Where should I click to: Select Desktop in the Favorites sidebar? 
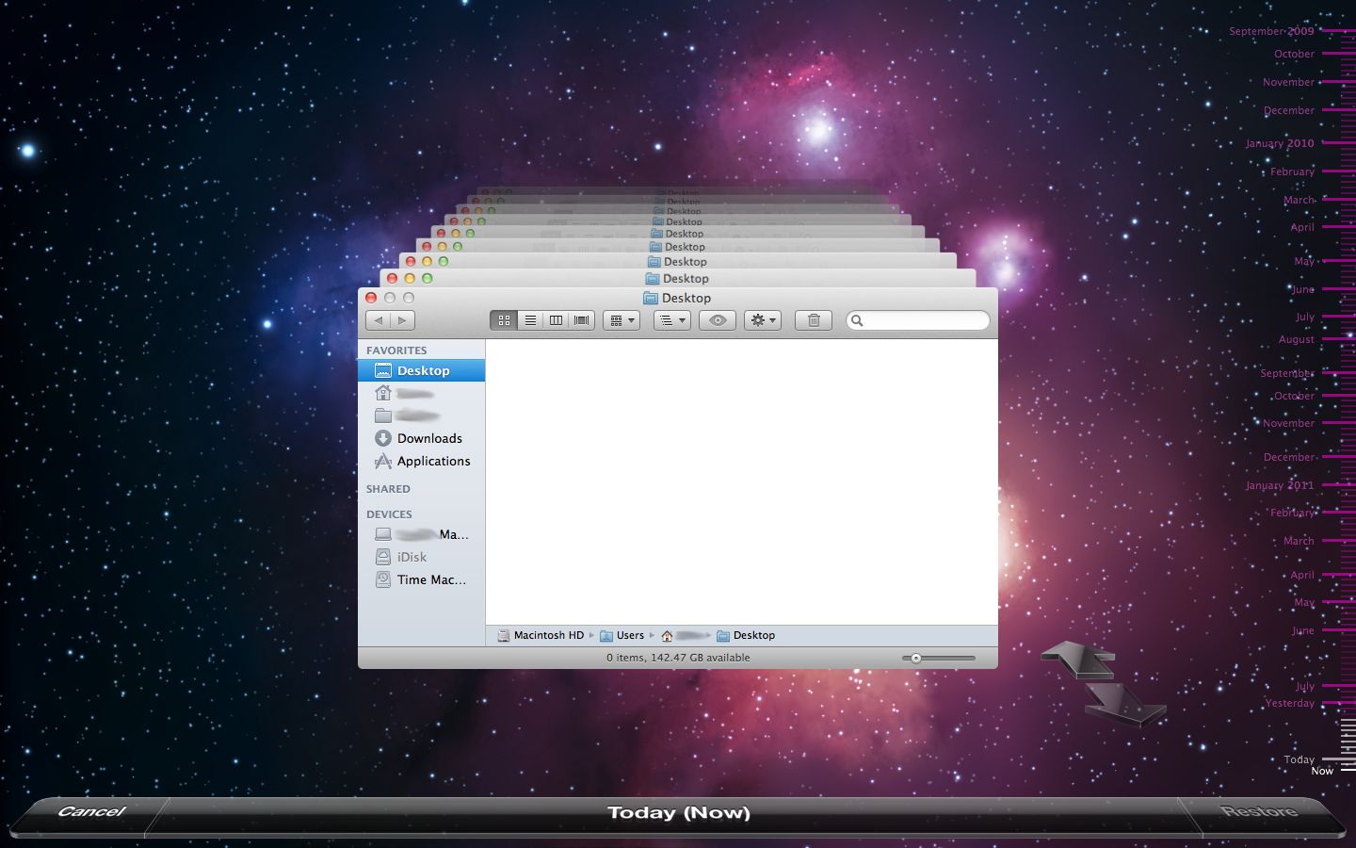point(422,370)
